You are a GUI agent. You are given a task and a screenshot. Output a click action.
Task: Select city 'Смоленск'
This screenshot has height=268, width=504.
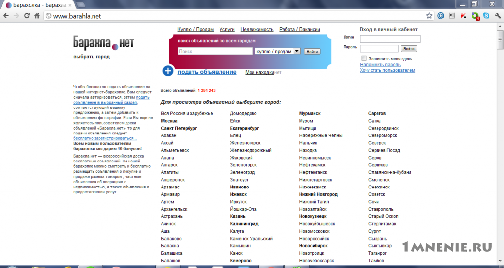[379, 180]
